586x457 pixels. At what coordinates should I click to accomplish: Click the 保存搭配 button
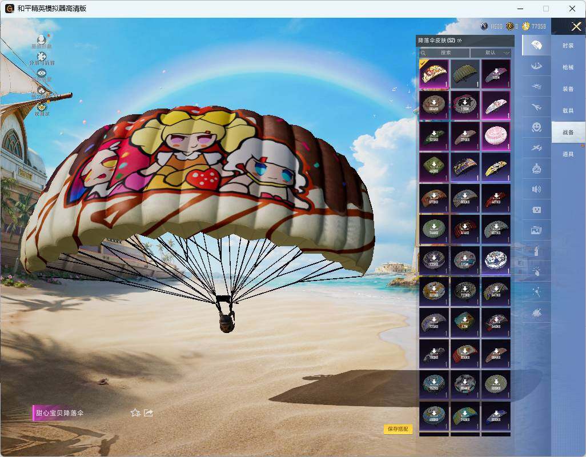(398, 429)
